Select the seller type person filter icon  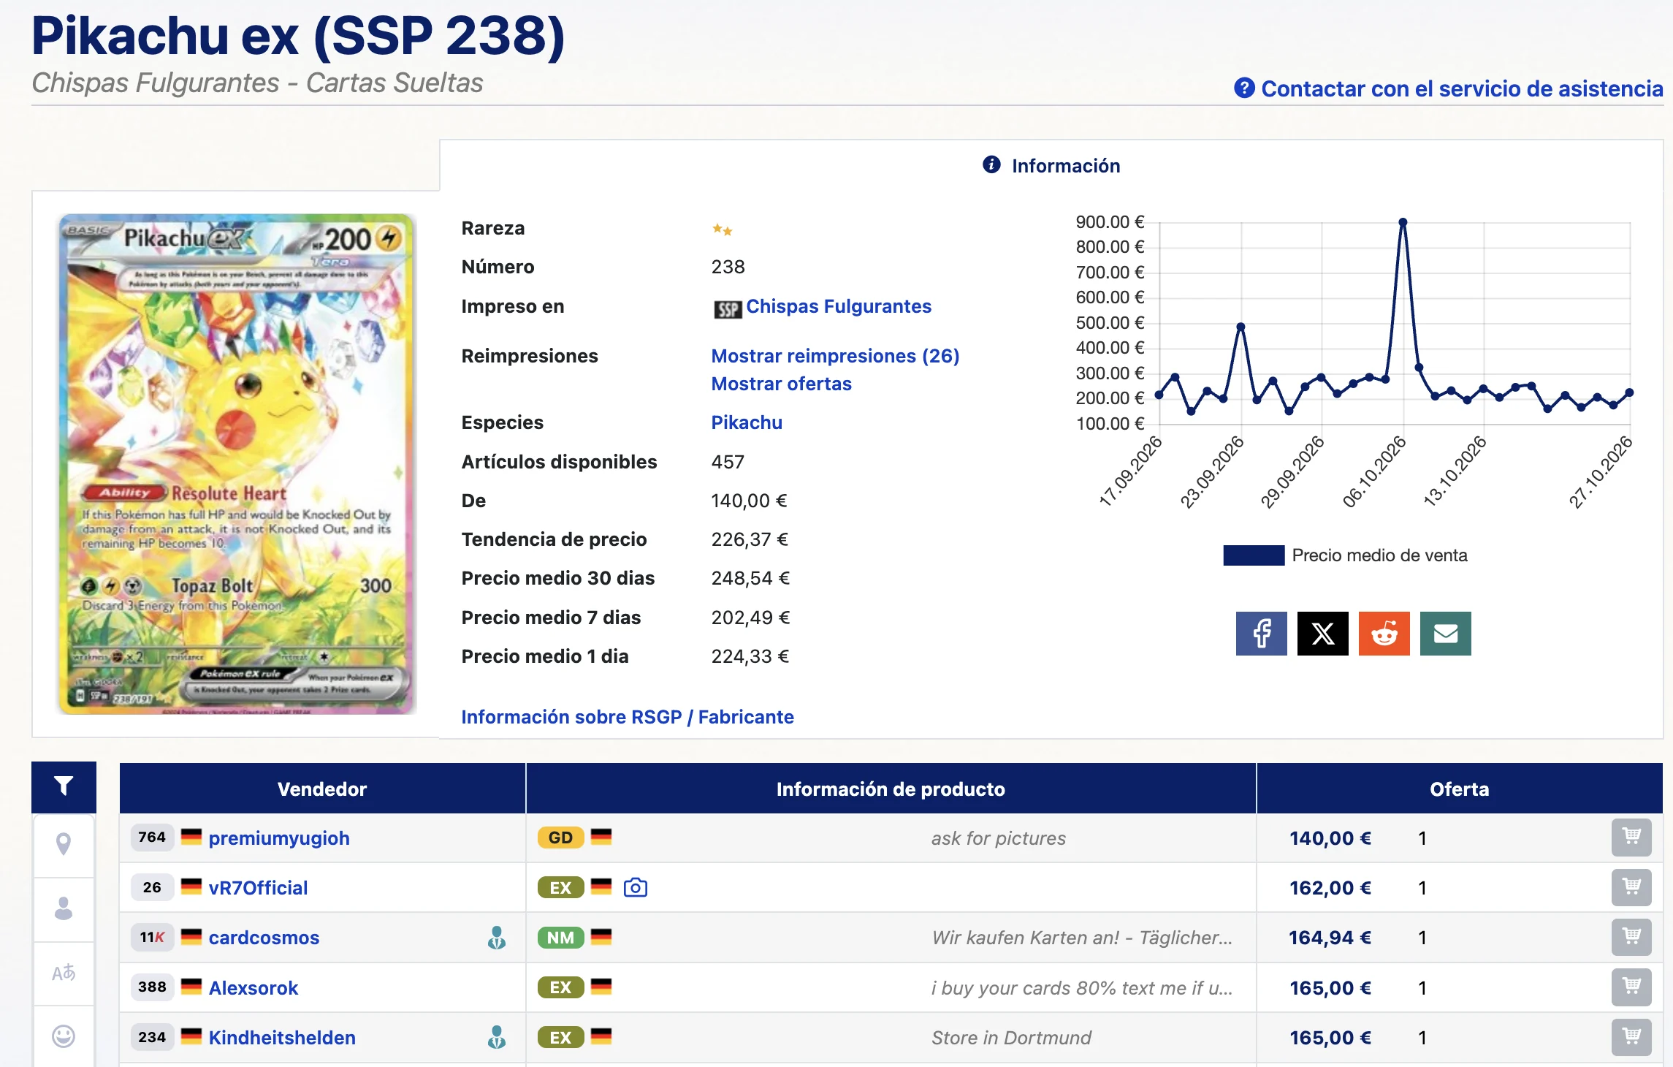(64, 908)
